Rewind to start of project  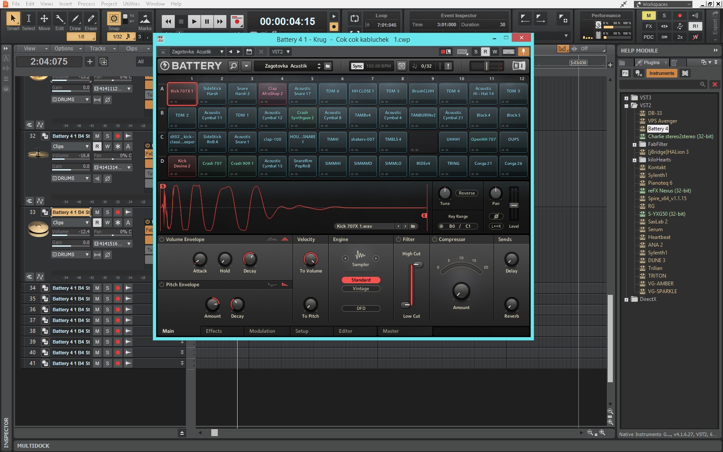point(168,21)
